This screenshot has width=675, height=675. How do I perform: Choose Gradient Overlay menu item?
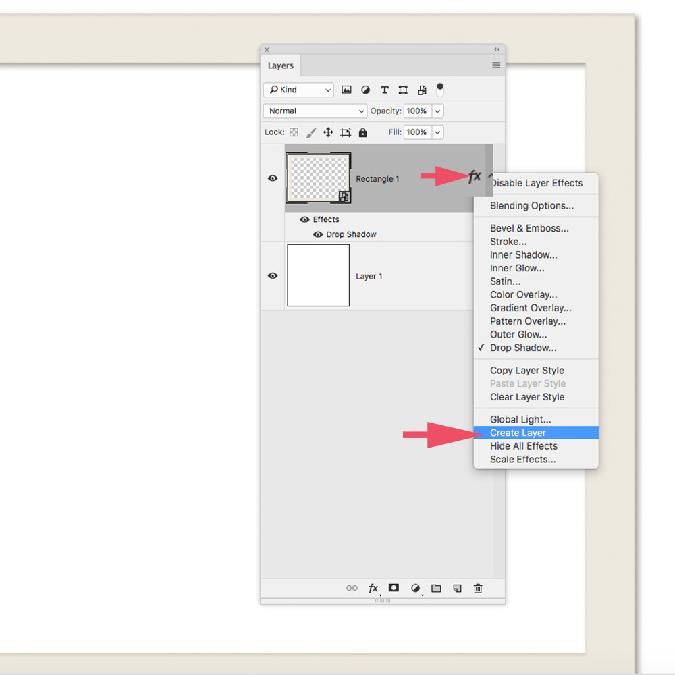click(536, 308)
